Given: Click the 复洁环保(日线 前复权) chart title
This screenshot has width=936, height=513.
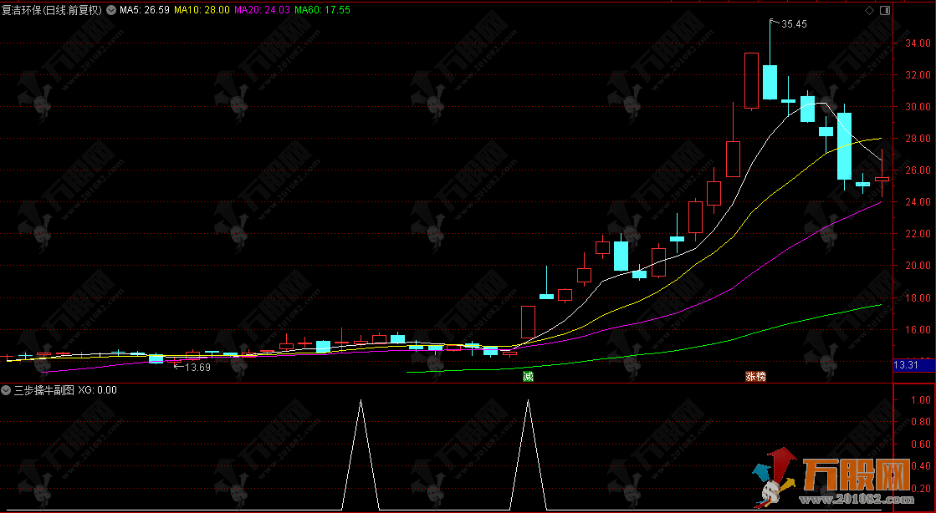Looking at the screenshot, I should pyautogui.click(x=53, y=11).
